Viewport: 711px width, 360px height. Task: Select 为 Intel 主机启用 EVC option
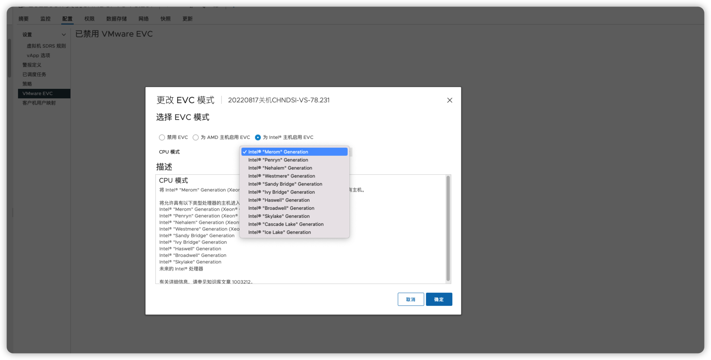click(258, 137)
